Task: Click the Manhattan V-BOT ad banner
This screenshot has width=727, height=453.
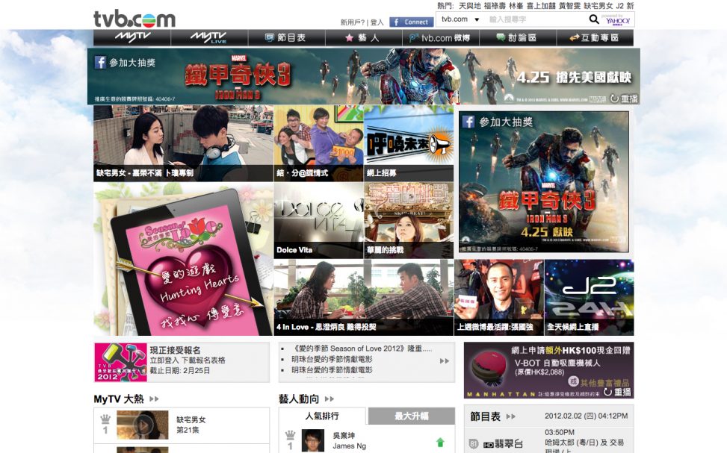Action: tap(548, 370)
